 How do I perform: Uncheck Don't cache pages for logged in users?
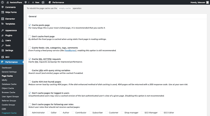point(30,93)
